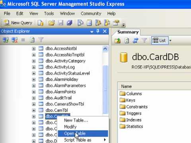This screenshot has width=191, height=143.
Task: Open the List view dropdown arrow
Action: pos(170,41)
